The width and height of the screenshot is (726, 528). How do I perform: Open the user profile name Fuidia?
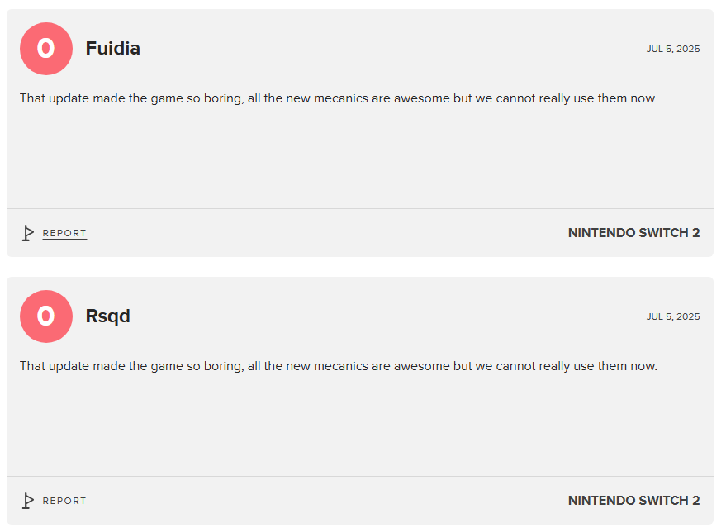tap(113, 49)
